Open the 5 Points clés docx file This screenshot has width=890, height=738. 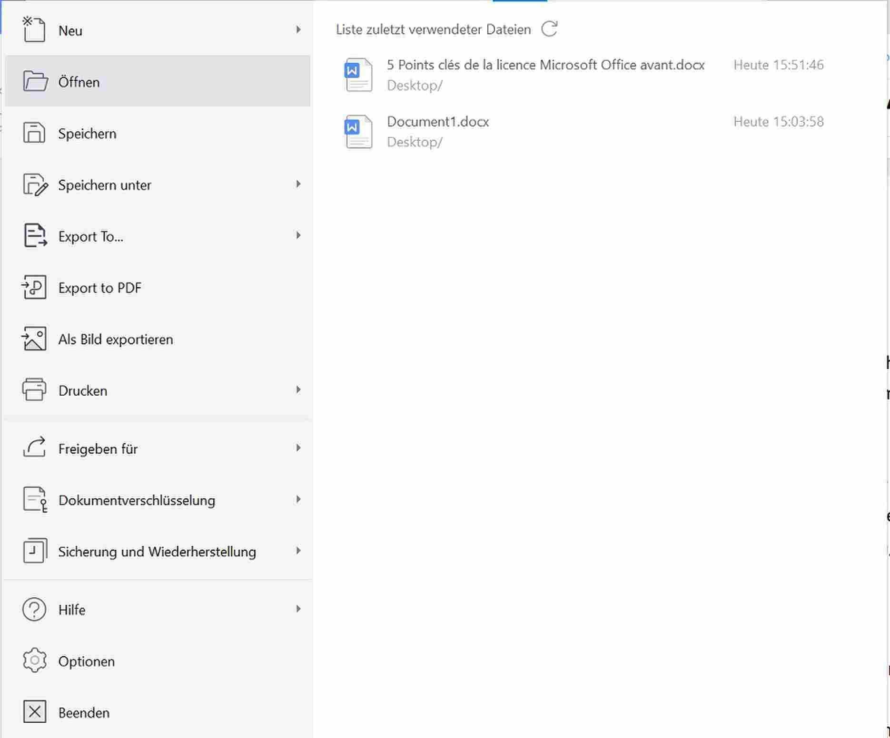[x=545, y=65]
